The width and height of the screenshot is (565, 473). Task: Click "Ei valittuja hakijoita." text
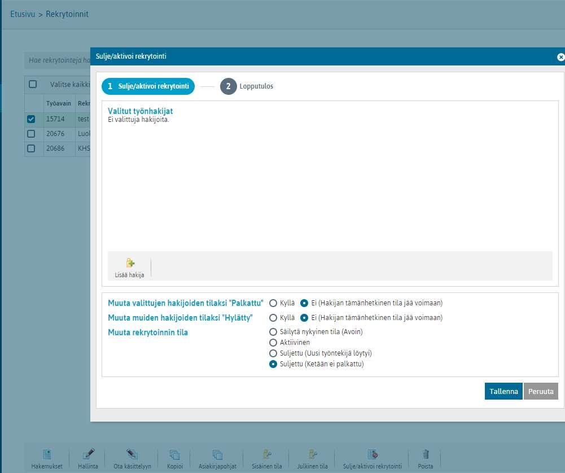point(138,120)
